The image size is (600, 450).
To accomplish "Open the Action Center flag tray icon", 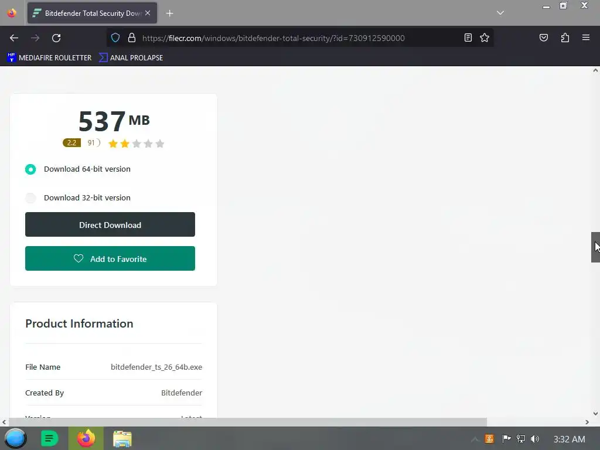I will (506, 439).
